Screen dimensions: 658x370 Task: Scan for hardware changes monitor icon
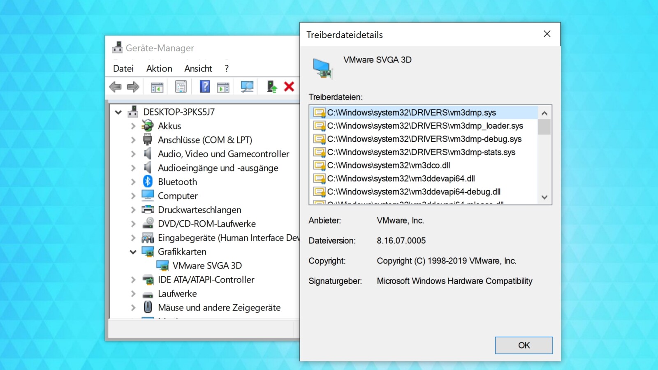point(247,87)
